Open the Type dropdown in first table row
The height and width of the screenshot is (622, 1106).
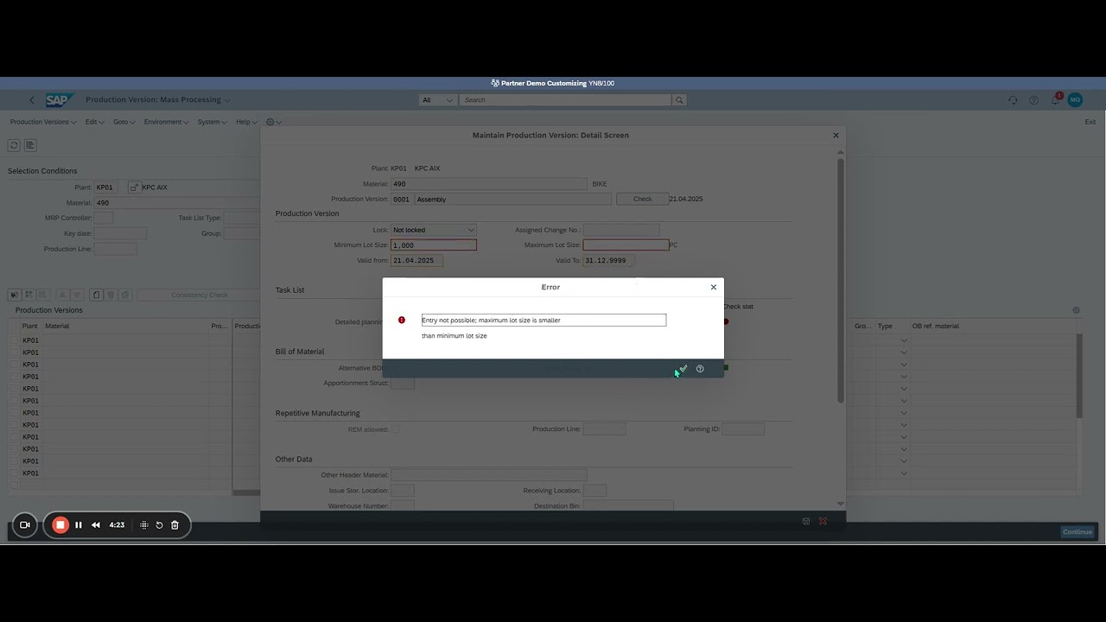[904, 340]
